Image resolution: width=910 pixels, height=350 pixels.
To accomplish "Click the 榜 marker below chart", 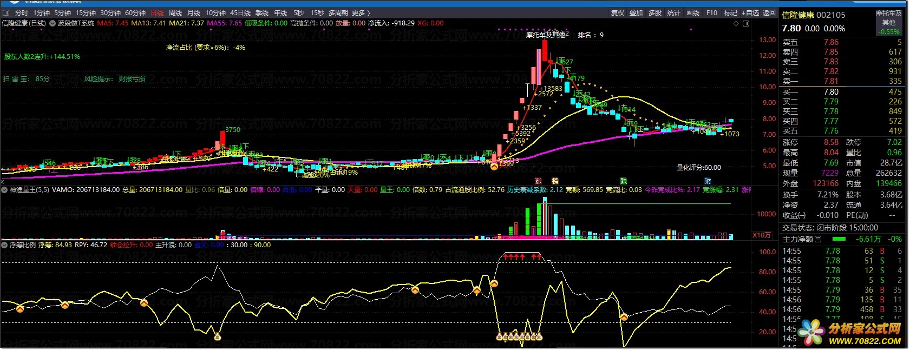I will coord(555,181).
